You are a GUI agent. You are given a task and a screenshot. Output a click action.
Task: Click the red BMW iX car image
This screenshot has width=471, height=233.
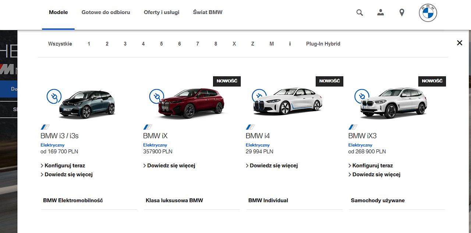tap(191, 103)
